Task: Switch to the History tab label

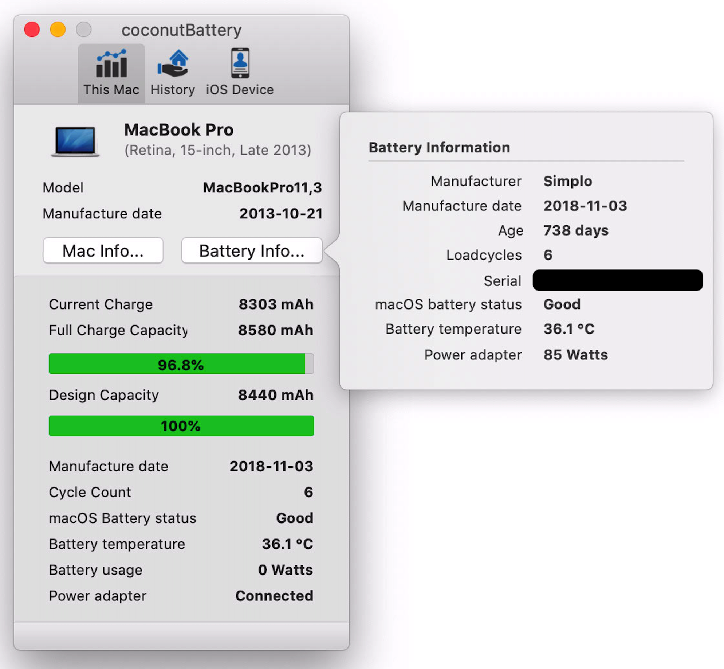Action: click(173, 90)
